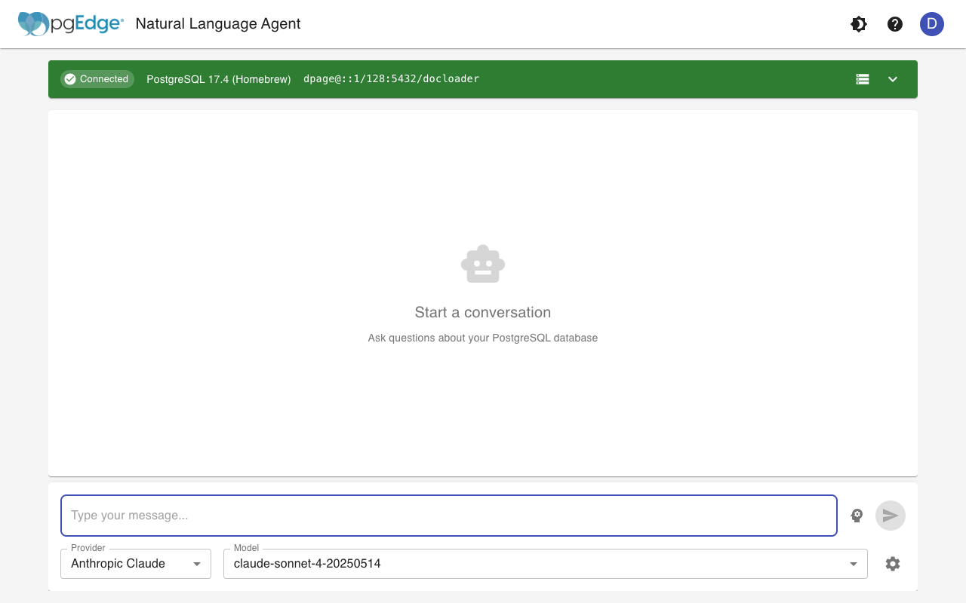Viewport: 966px width, 603px height.
Task: Click the Start a conversation text
Action: (482, 311)
